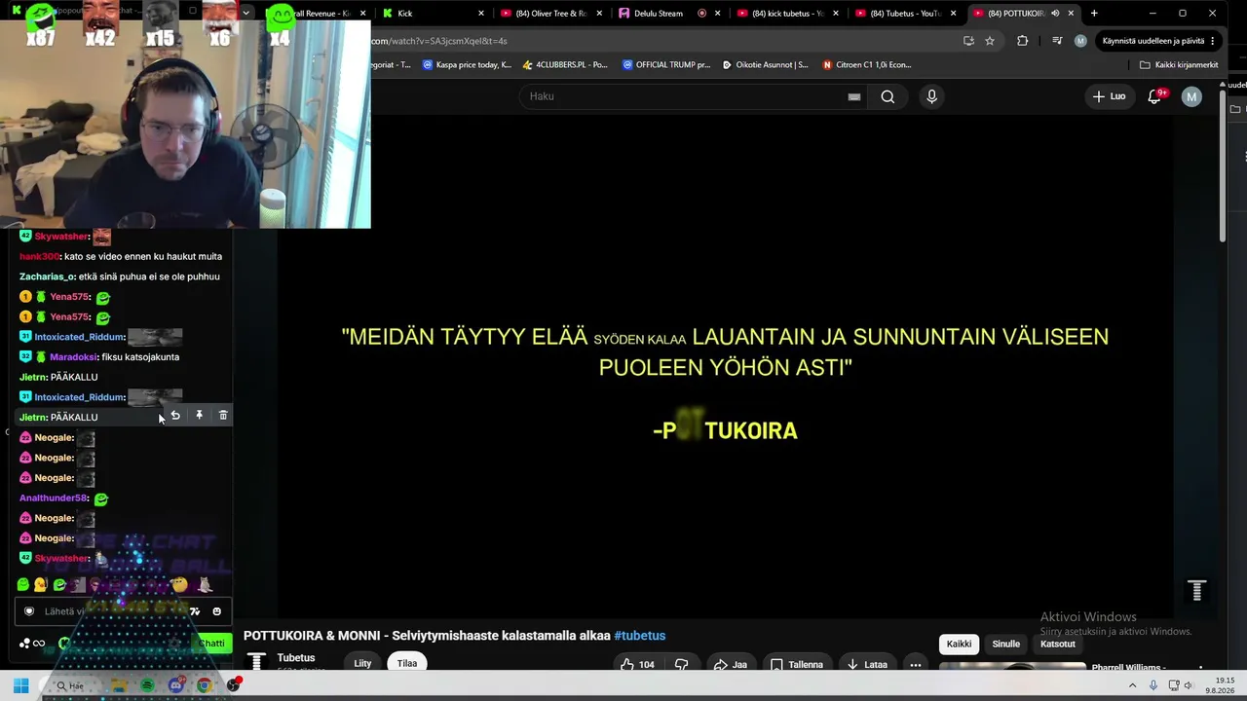This screenshot has width=1247, height=701.
Task: Open taskbar volume control
Action: coord(1188,685)
